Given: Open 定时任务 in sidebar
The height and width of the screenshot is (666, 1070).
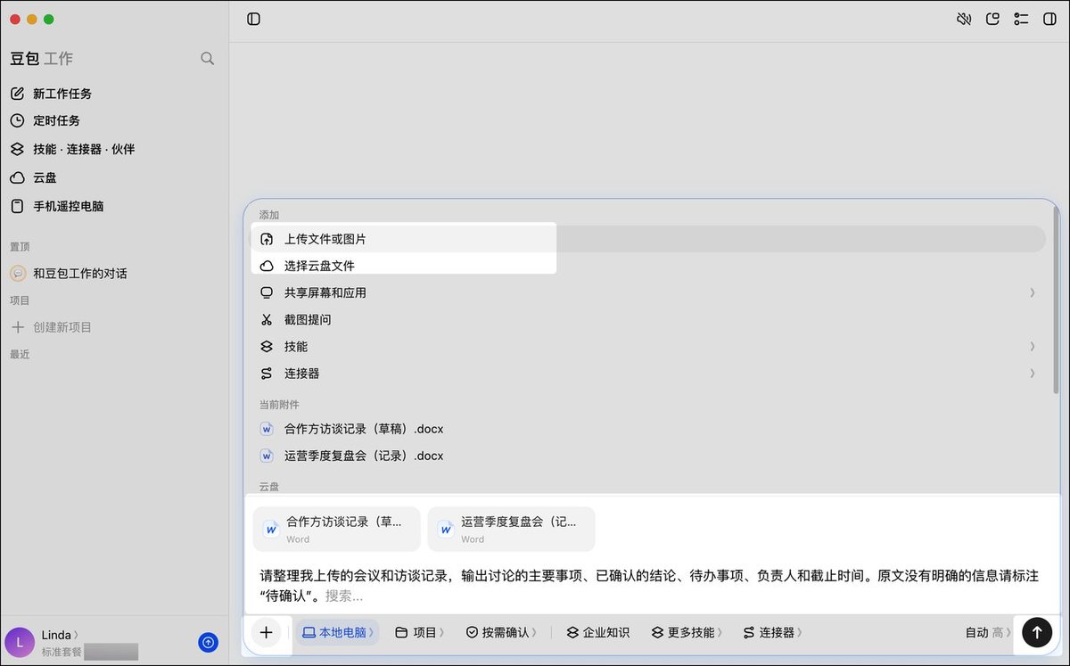Looking at the screenshot, I should click(x=114, y=120).
